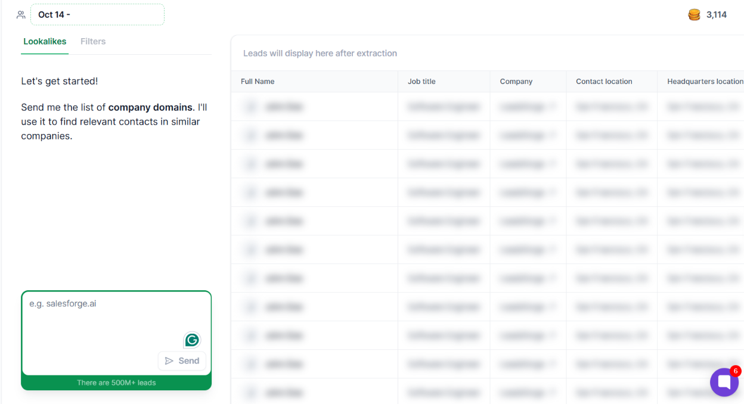The width and height of the screenshot is (744, 404).
Task: Click the 'Let's get started!' message
Action: pyautogui.click(x=60, y=81)
